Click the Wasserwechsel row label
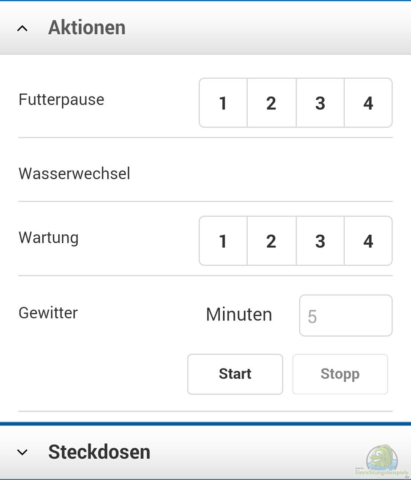 [74, 173]
